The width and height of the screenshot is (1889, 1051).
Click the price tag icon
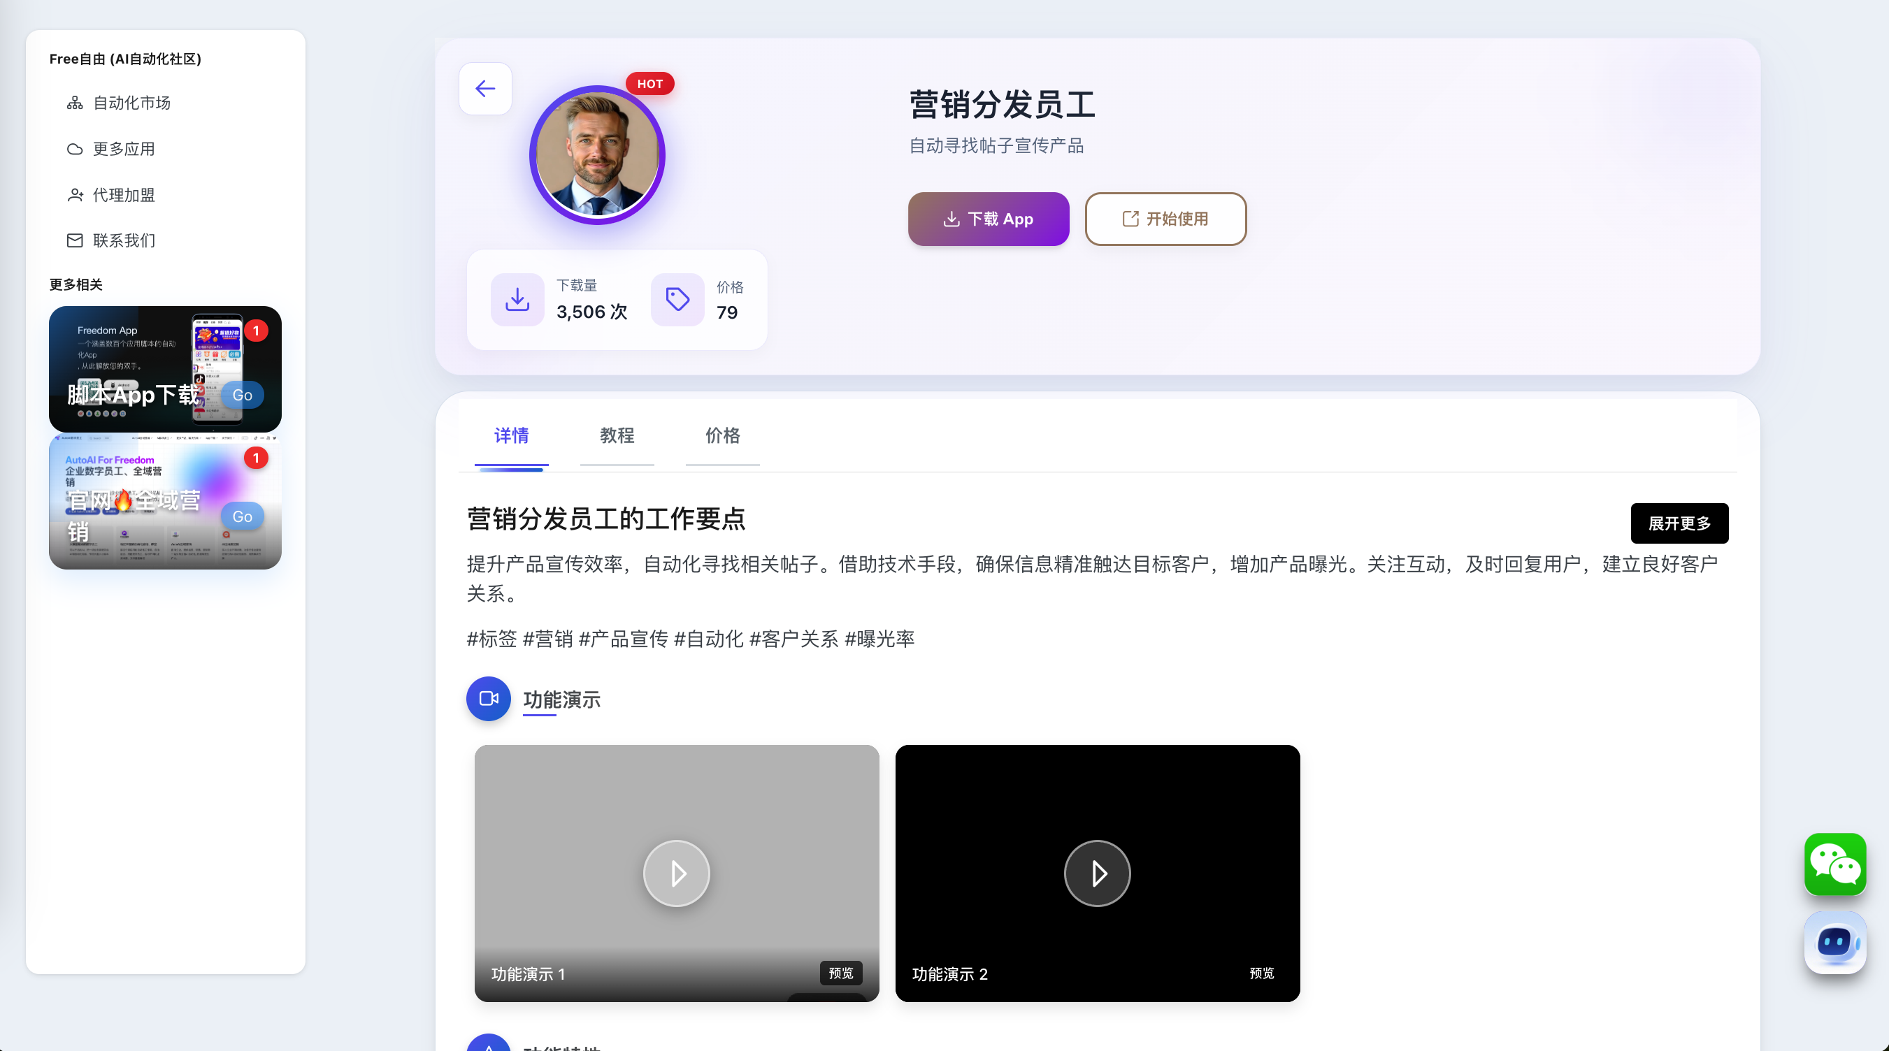(x=677, y=299)
